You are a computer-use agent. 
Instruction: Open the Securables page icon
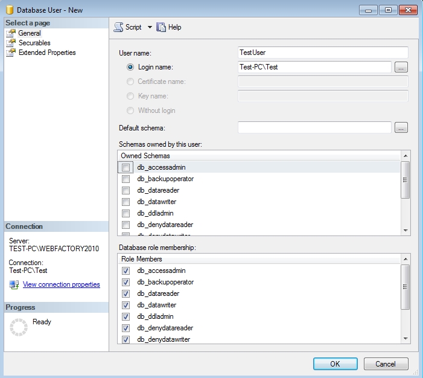point(10,43)
